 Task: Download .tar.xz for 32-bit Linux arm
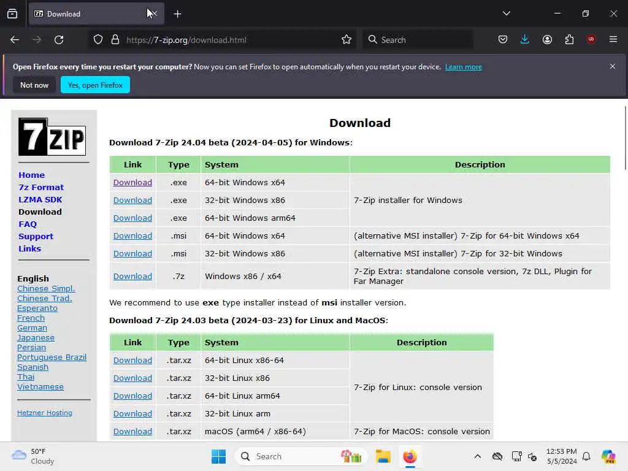[132, 414]
